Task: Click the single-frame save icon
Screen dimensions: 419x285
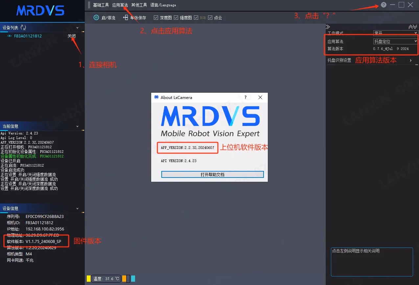Action: coord(126,18)
